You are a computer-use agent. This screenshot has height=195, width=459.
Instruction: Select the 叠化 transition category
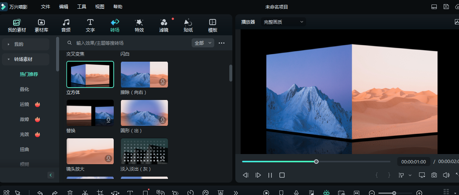pos(24,89)
